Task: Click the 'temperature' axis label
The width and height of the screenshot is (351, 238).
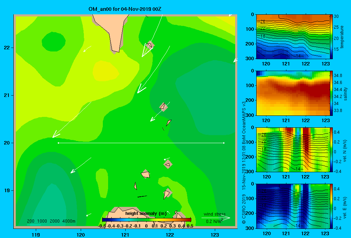Action: tap(342, 37)
